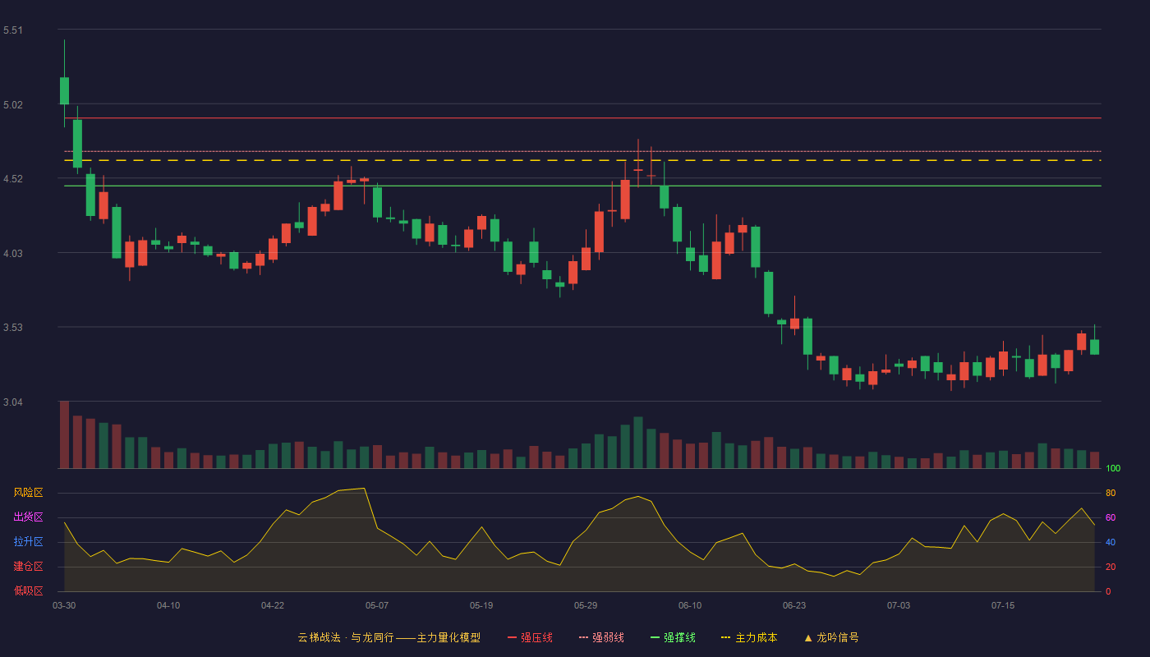Select the 建仓区 zone label
The image size is (1150, 657).
(28, 567)
